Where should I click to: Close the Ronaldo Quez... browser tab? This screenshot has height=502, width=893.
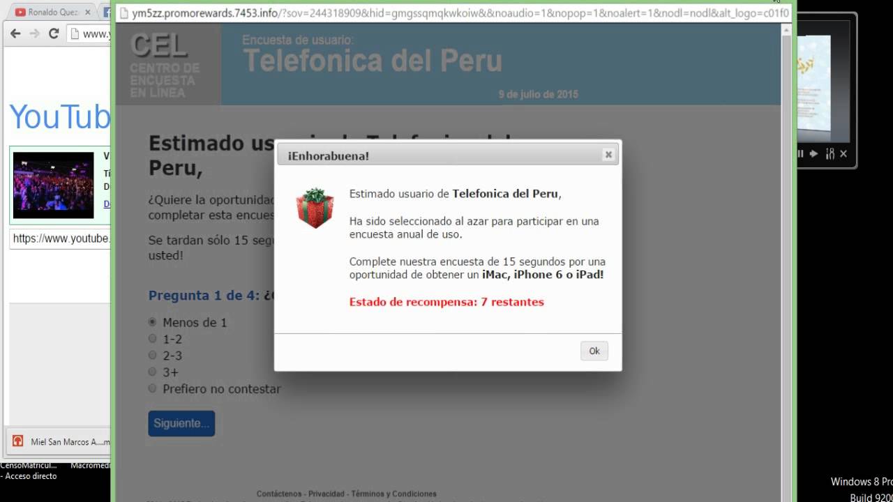88,12
